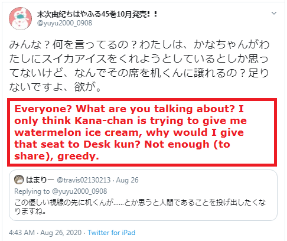Open the はまりー profile name
This screenshot has height=241, width=287.
pyautogui.click(x=40, y=180)
